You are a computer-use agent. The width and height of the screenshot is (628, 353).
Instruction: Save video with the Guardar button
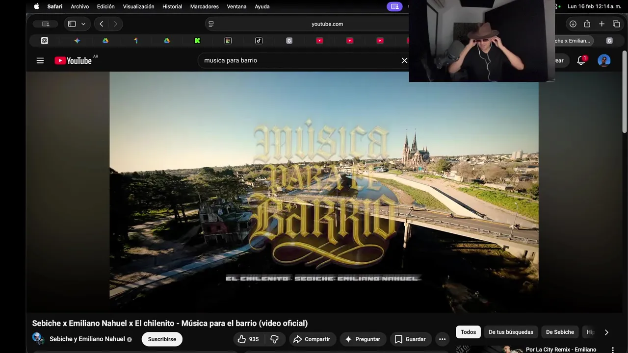(x=410, y=339)
